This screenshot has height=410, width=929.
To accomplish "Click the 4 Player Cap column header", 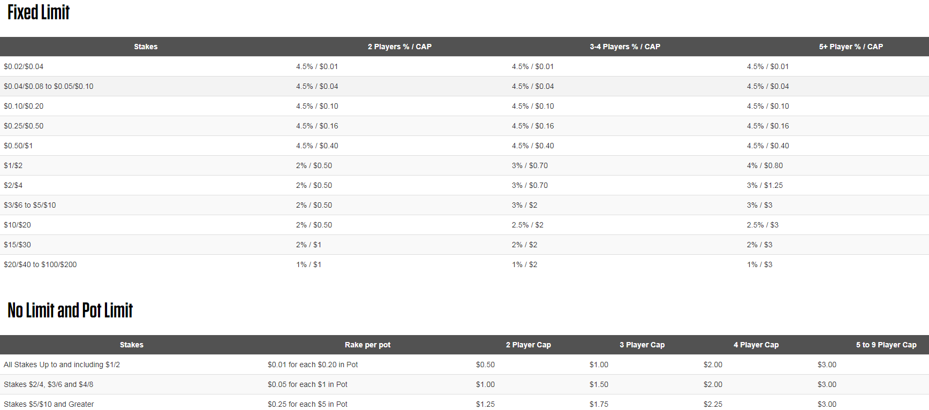I will tap(756, 345).
